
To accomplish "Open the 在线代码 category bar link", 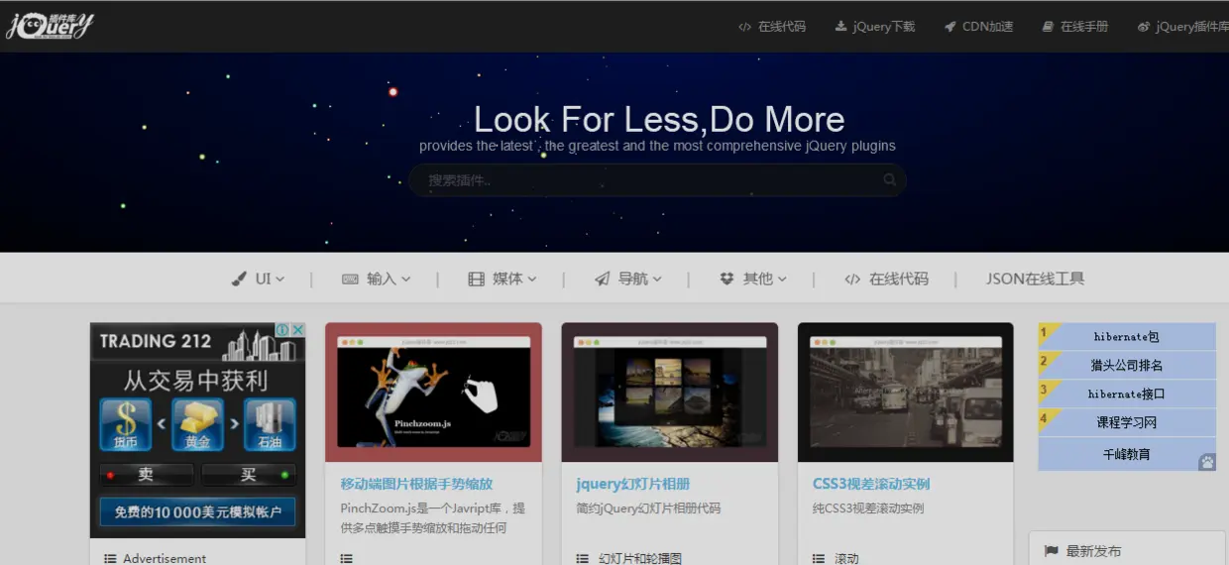I will [x=899, y=279].
